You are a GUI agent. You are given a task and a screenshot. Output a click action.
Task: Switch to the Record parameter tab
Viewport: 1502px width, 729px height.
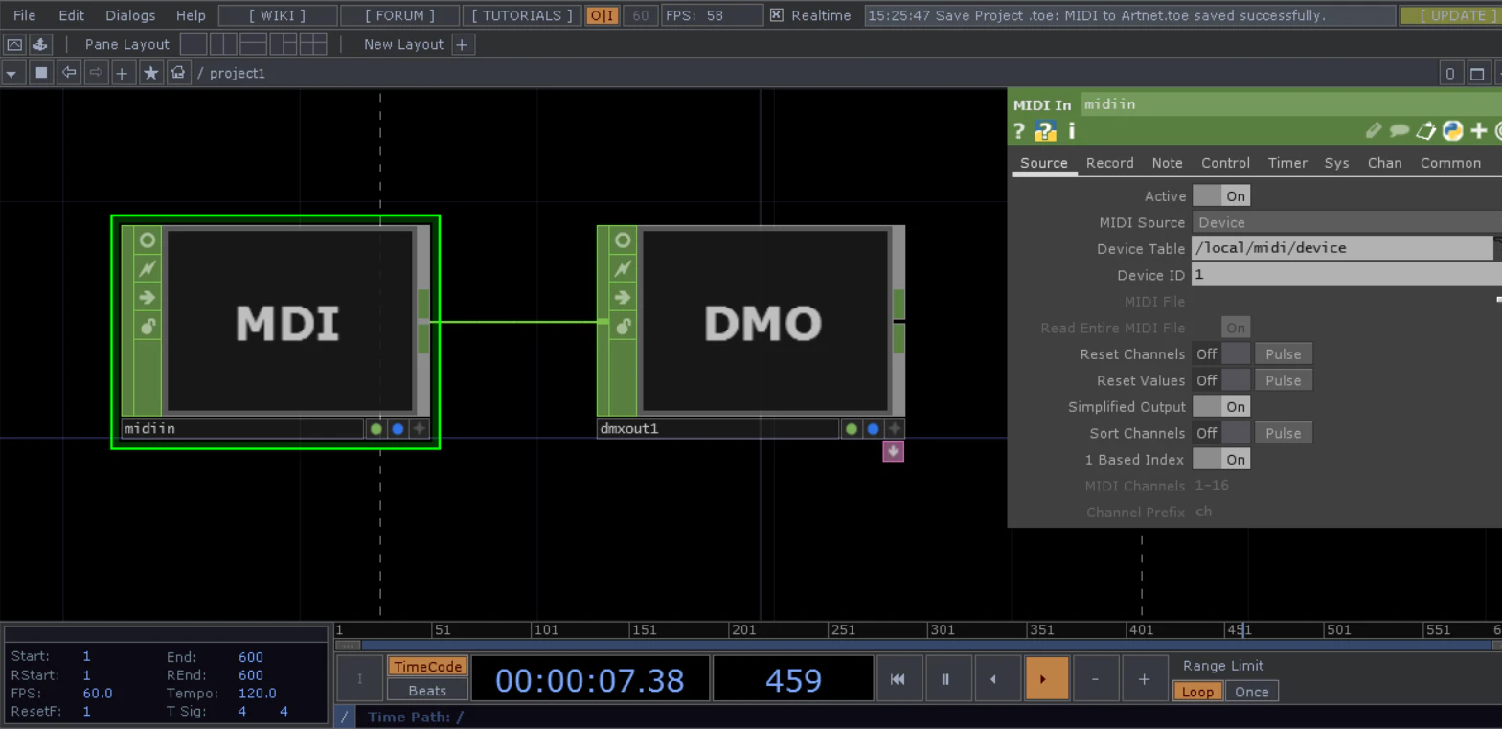tap(1109, 163)
